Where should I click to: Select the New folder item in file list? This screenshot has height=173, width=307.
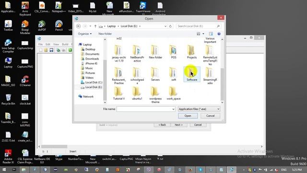[155, 52]
